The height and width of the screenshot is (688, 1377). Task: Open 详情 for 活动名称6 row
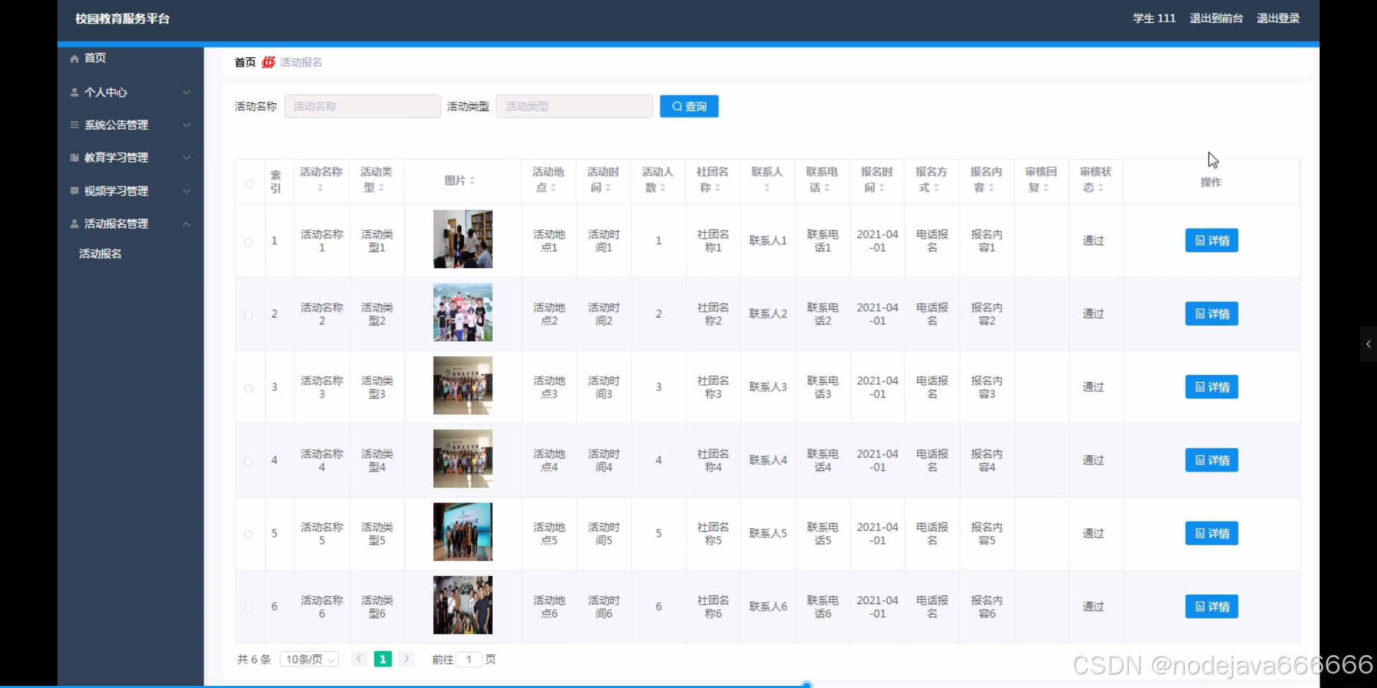tap(1211, 606)
